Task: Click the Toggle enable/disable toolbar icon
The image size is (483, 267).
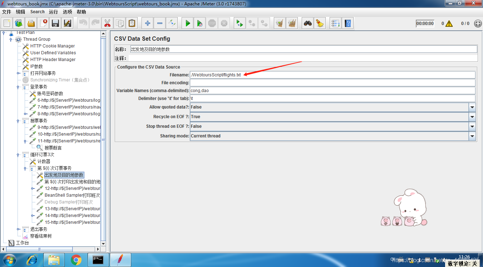Action: pos(172,24)
